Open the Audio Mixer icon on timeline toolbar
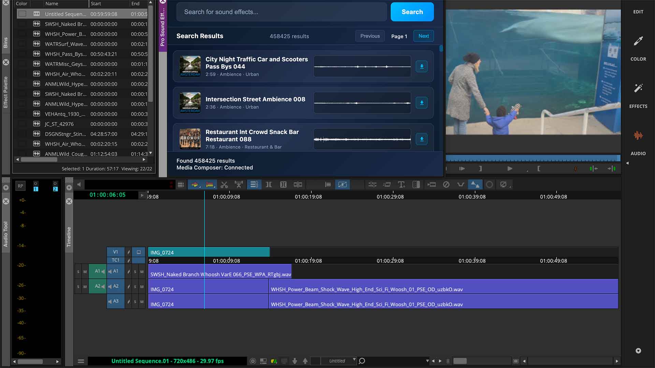This screenshot has width=655, height=368. point(373,184)
